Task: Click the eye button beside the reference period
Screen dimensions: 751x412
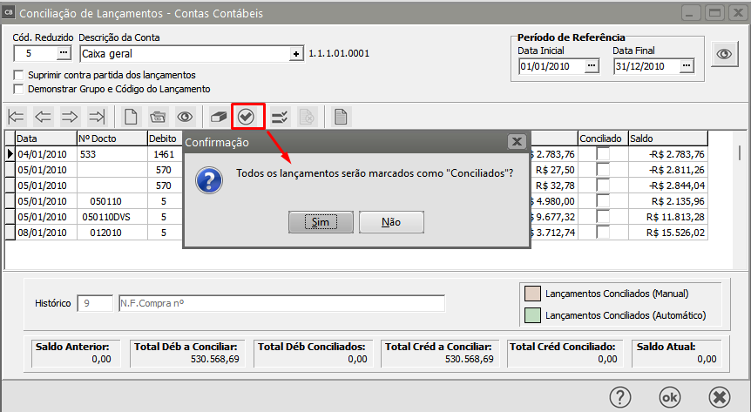Action: [723, 54]
